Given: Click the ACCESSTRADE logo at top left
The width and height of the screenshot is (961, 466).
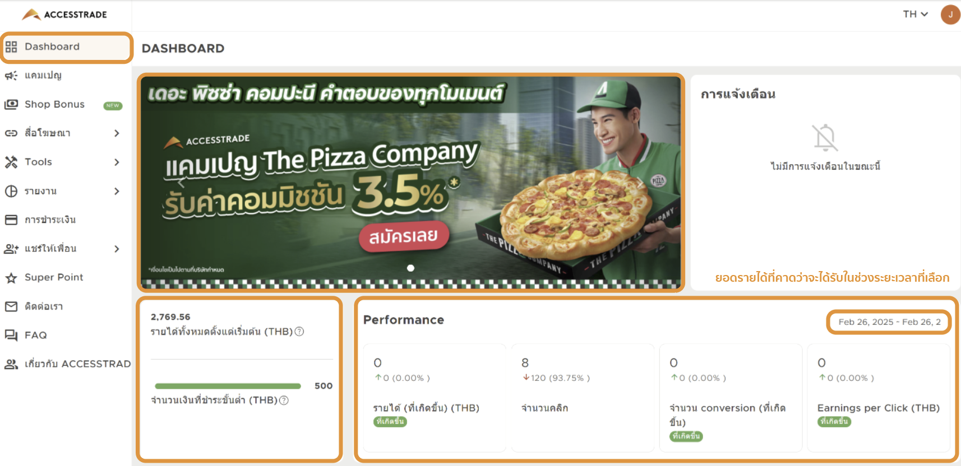Looking at the screenshot, I should click(x=64, y=15).
